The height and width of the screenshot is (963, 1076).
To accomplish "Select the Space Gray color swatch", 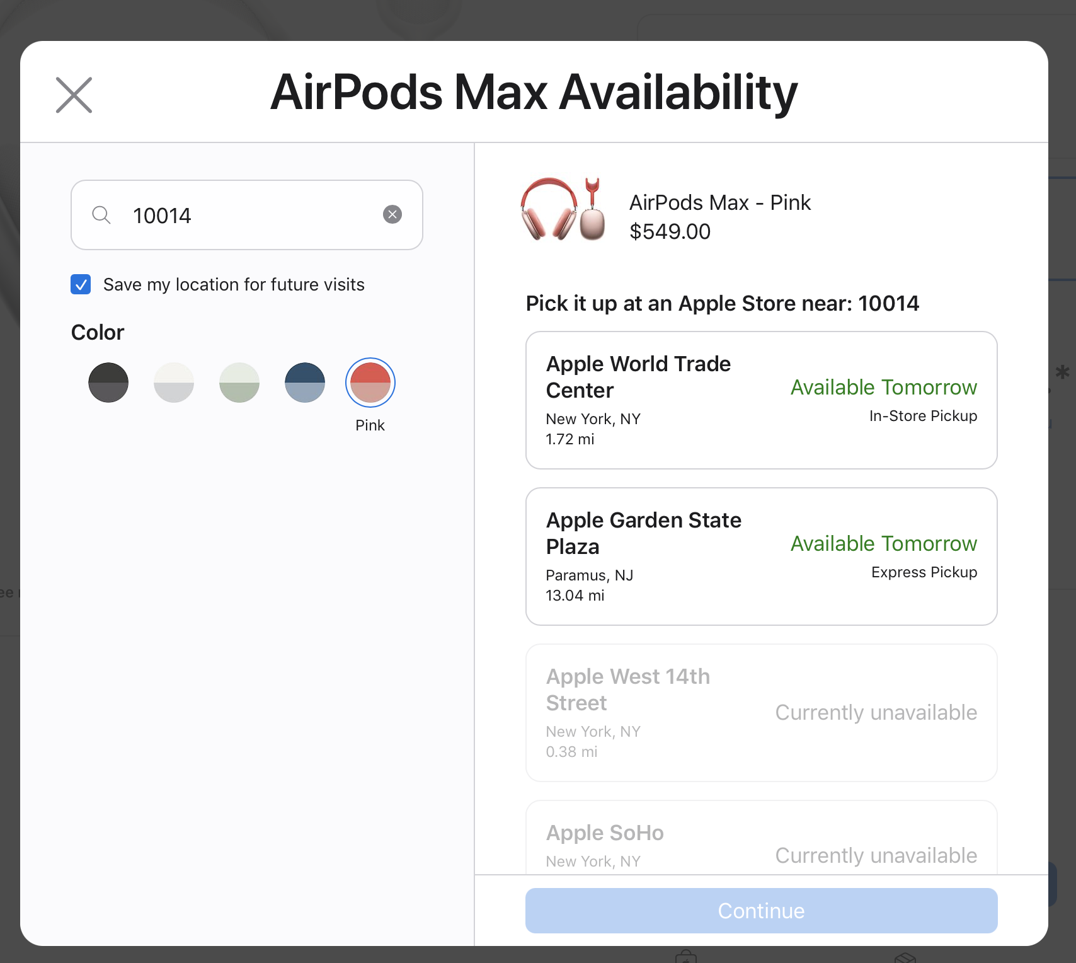I will tap(108, 383).
